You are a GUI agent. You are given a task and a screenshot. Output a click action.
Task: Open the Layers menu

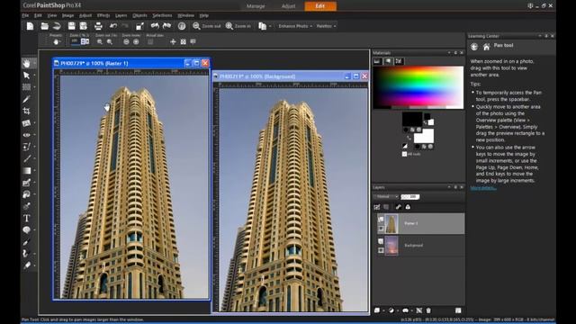(x=121, y=15)
